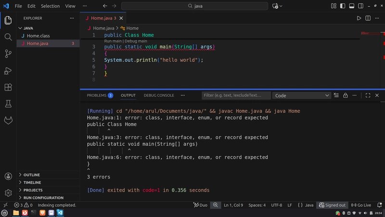
Task: Select Home.class in the explorer
Action: [x=38, y=36]
